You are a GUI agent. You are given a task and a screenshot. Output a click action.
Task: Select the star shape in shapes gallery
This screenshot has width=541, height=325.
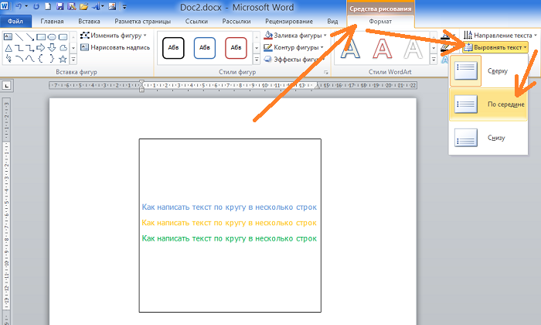(63, 59)
